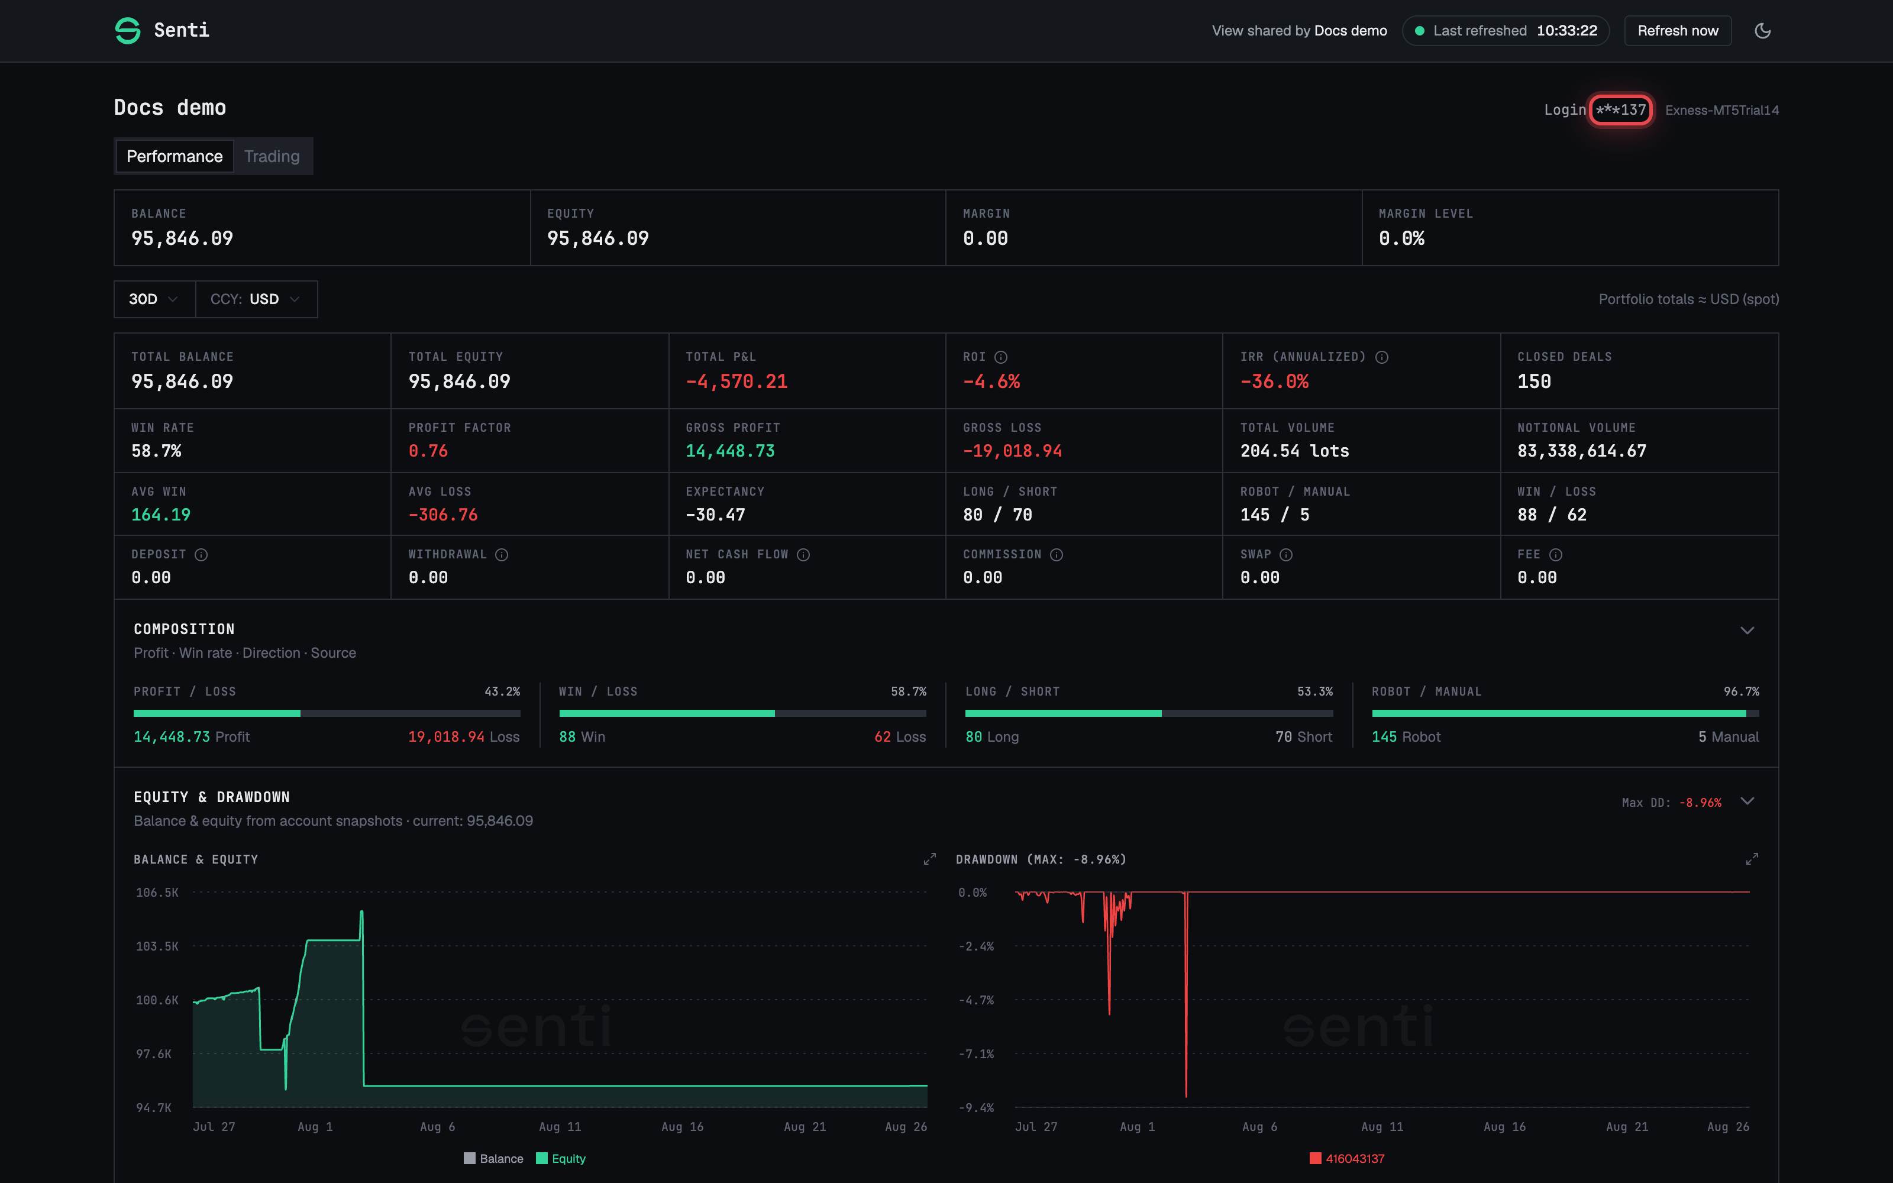
Task: Click the Win Rate value 58.7%
Action: [x=156, y=451]
